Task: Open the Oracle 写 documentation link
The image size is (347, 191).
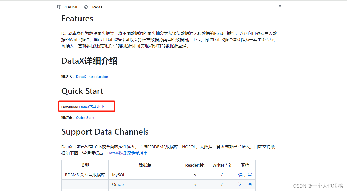Action: point(250,185)
